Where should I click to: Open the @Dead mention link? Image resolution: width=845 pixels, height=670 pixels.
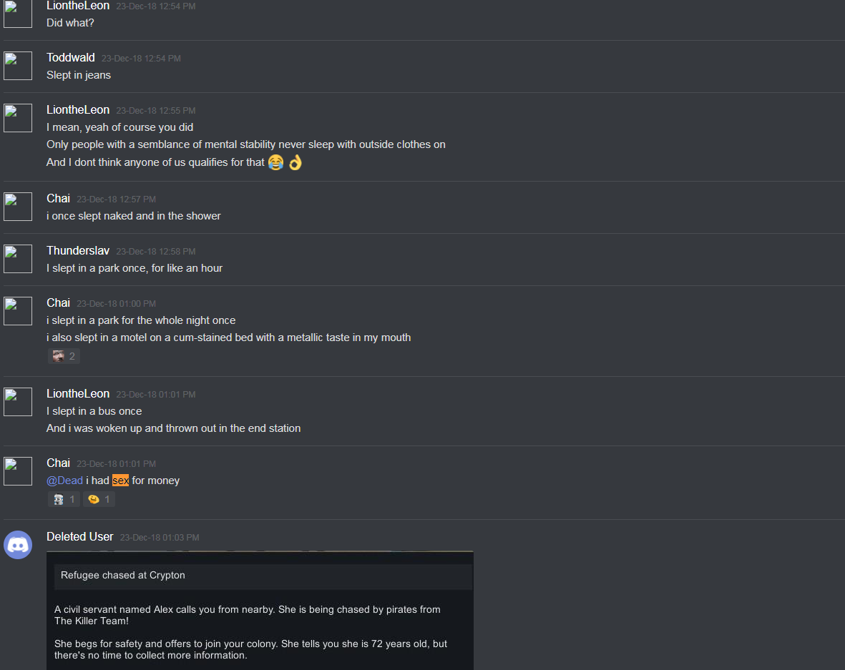coord(64,481)
